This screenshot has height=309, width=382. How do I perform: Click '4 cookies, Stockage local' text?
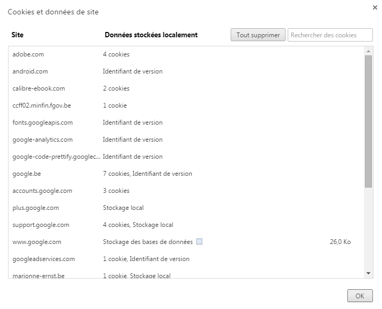(x=138, y=225)
